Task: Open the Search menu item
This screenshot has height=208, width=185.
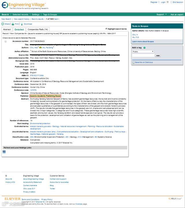Action: [x=5, y=14]
